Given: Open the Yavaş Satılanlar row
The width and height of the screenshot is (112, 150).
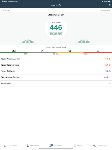Looking at the screenshot, I should point(56,71).
